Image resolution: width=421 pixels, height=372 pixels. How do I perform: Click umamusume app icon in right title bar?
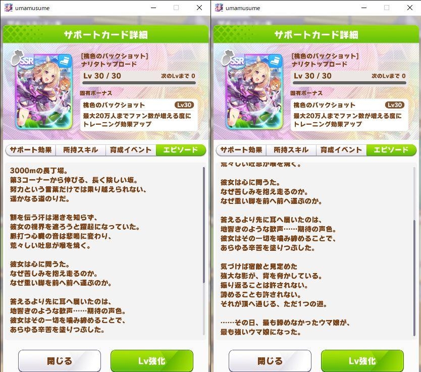(x=219, y=8)
